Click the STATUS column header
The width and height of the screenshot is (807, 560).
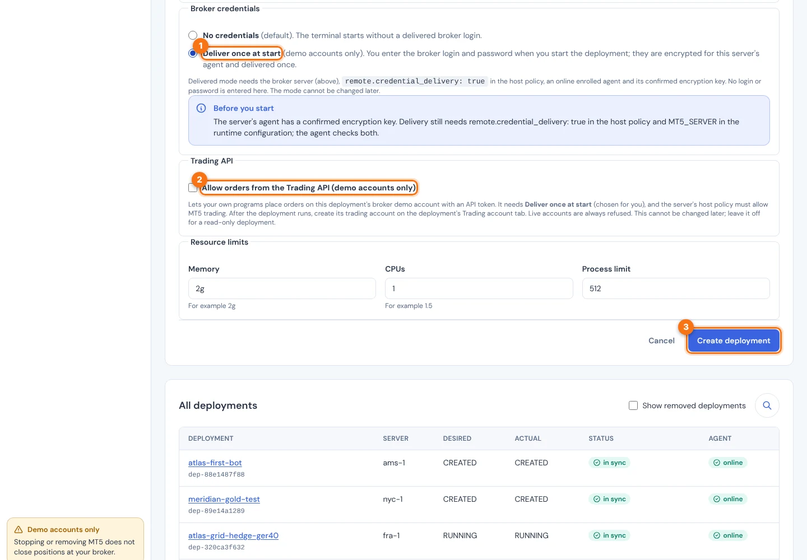click(601, 438)
